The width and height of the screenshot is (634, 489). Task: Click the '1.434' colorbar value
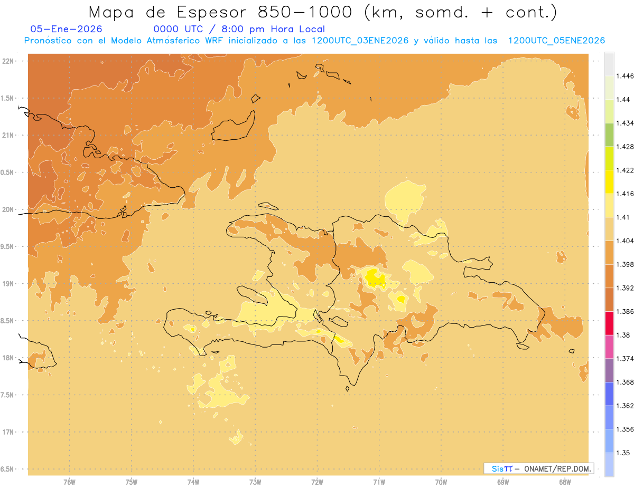coord(625,123)
